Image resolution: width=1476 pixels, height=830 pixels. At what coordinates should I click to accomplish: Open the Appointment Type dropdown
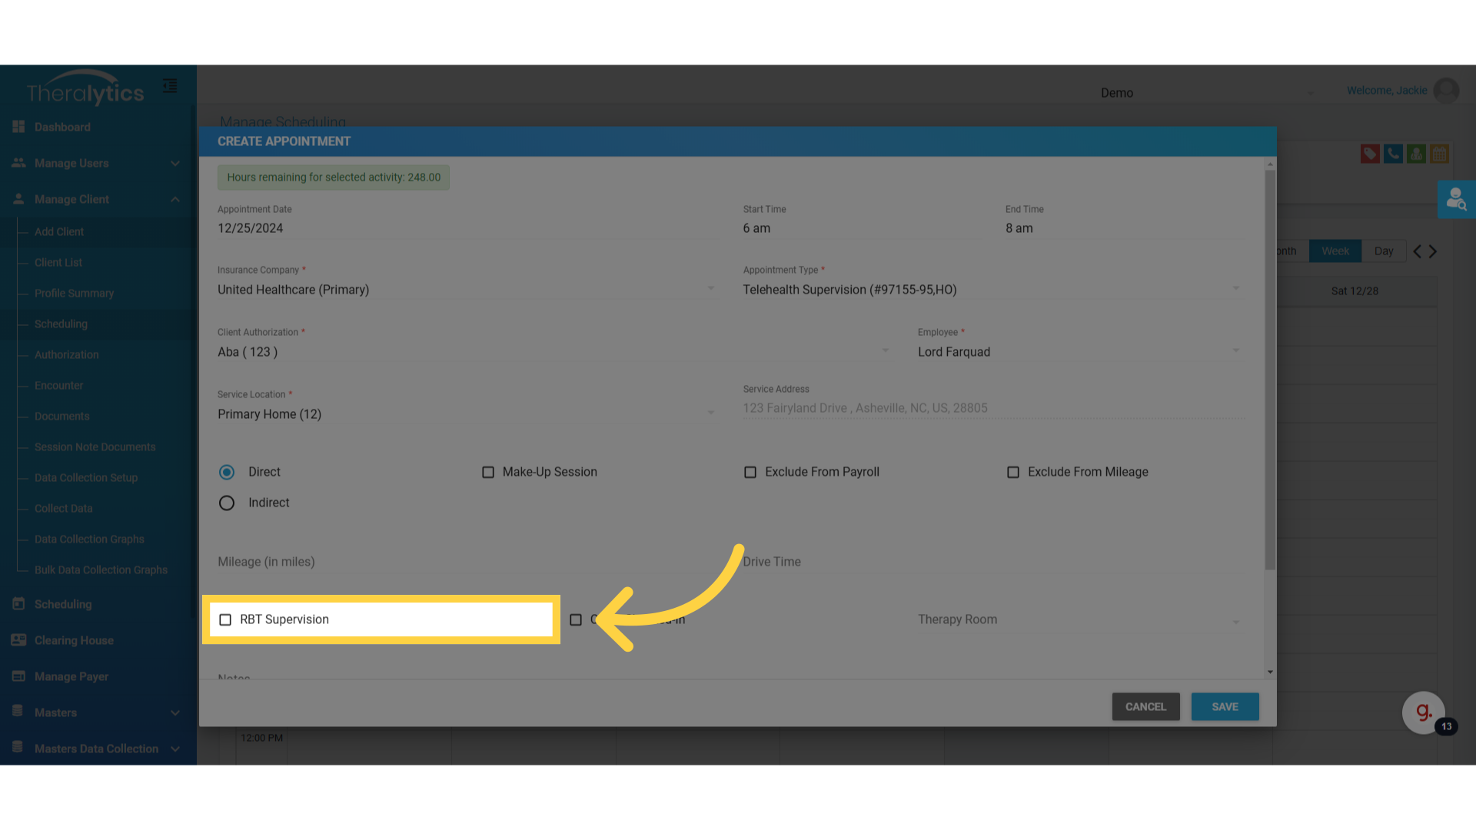[x=990, y=290]
